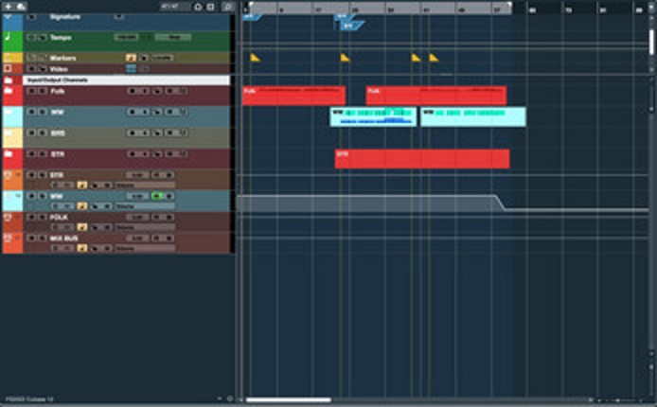Open the Signature track dropdown
This screenshot has width=657, height=407.
pos(118,17)
